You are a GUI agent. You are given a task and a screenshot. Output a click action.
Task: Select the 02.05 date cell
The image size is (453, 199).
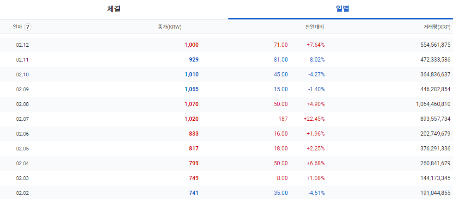point(23,149)
